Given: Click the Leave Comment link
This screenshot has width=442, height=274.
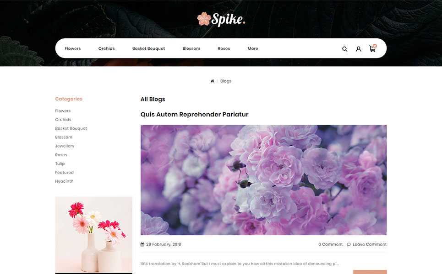Looking at the screenshot, I should [x=370, y=244].
